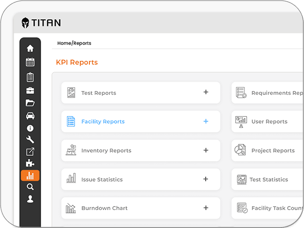Open the Home sidebar icon
This screenshot has width=304, height=228.
tap(30, 48)
